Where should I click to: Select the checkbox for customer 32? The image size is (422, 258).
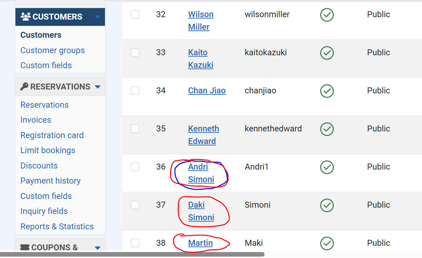coord(135,14)
